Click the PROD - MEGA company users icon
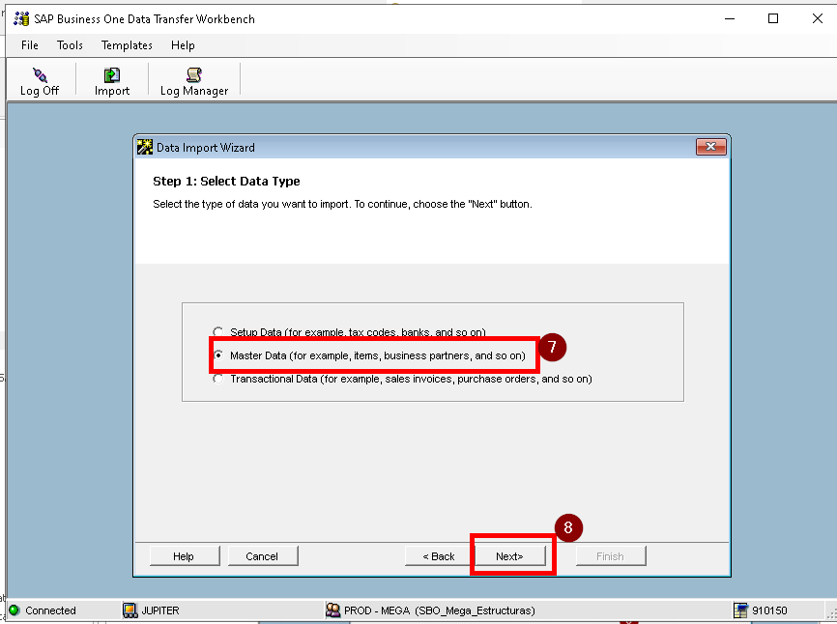Image resolution: width=837 pixels, height=624 pixels. (333, 610)
